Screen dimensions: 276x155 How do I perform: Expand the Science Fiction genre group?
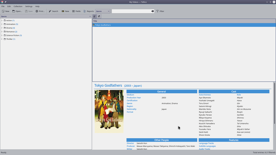(x=2, y=35)
